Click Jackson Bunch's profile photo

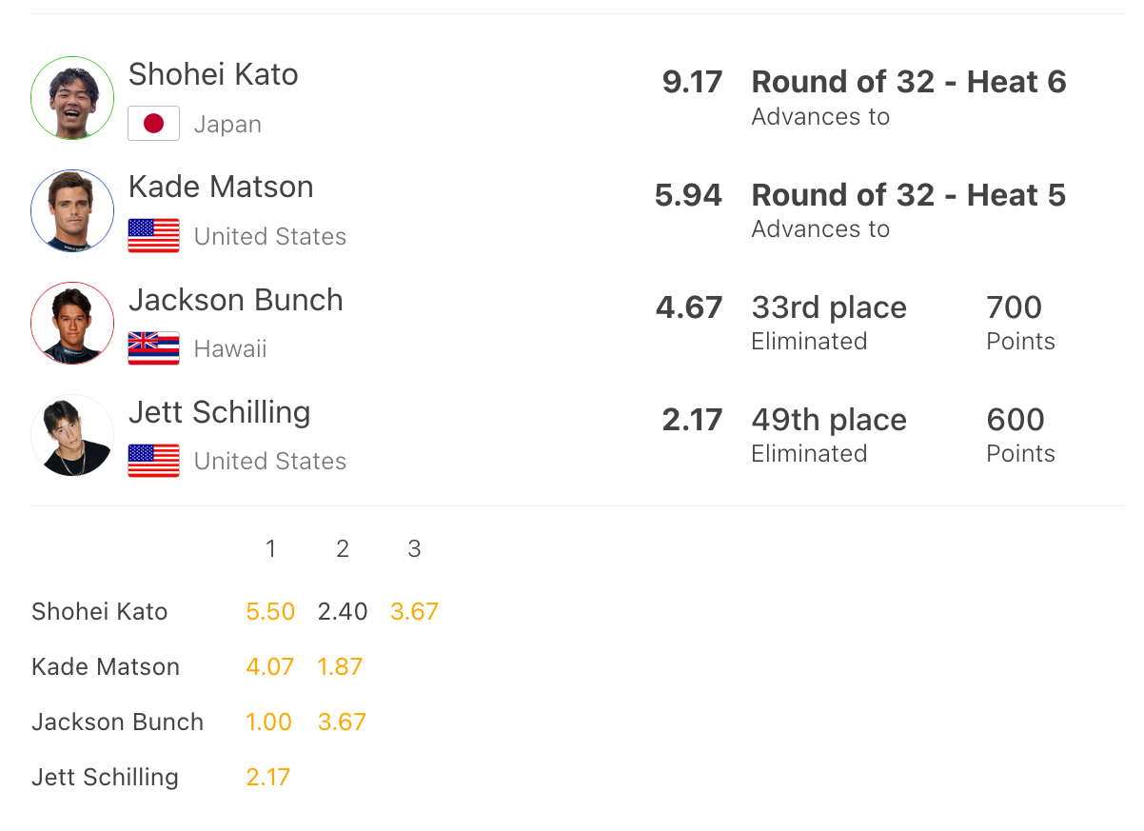coord(72,323)
